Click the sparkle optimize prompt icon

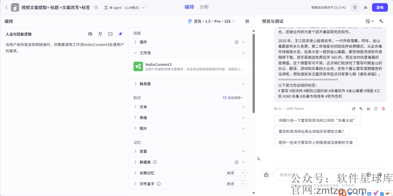click(x=120, y=34)
